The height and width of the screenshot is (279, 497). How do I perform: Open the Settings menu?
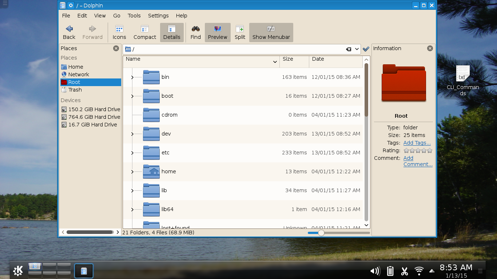pyautogui.click(x=158, y=16)
